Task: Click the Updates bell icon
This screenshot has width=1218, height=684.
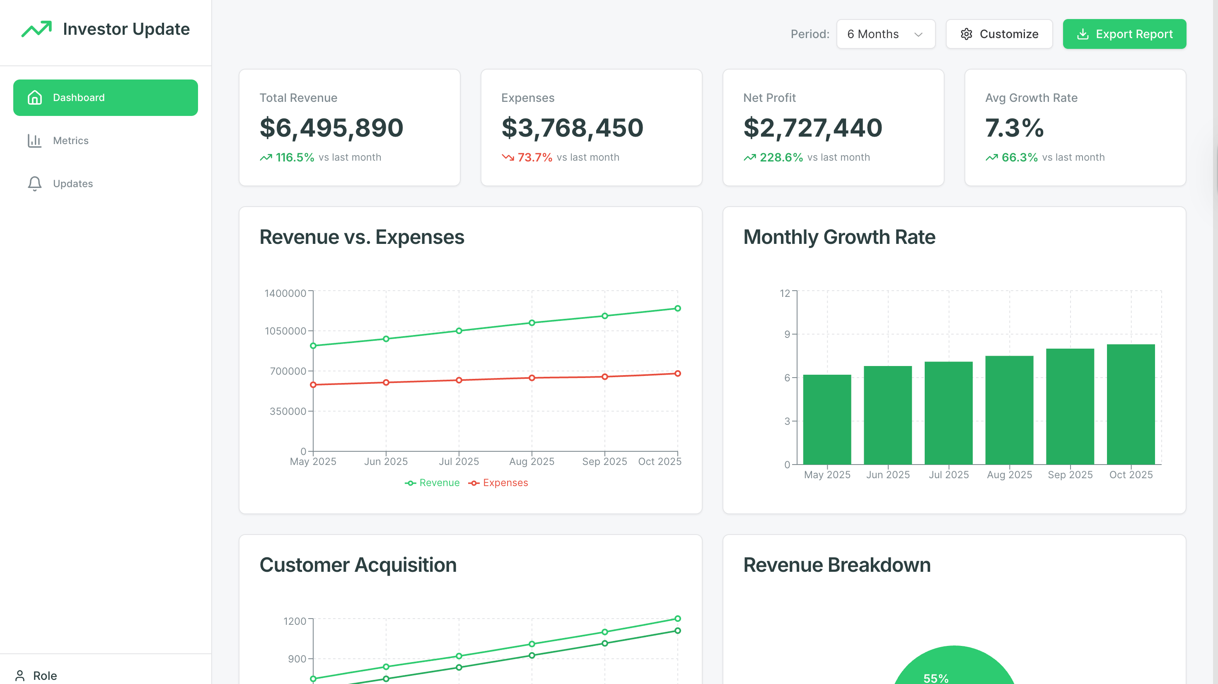Action: [x=34, y=183]
